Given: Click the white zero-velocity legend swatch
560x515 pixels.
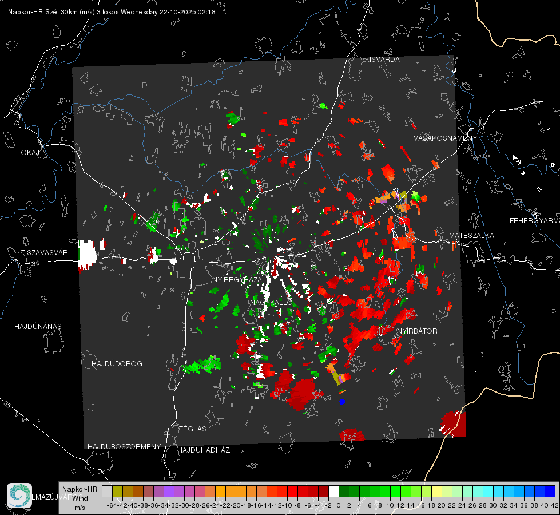Looking at the screenshot, I should point(333,491).
